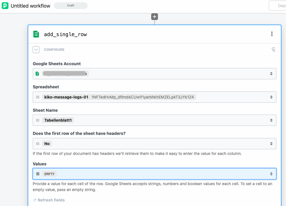Open the Spreadsheet dropdown arrows
Image resolution: width=286 pixels, height=206 pixels.
click(271, 97)
